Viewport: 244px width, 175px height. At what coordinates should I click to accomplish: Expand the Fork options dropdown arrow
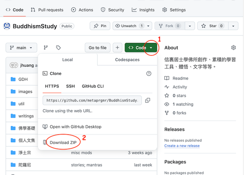coord(190,26)
